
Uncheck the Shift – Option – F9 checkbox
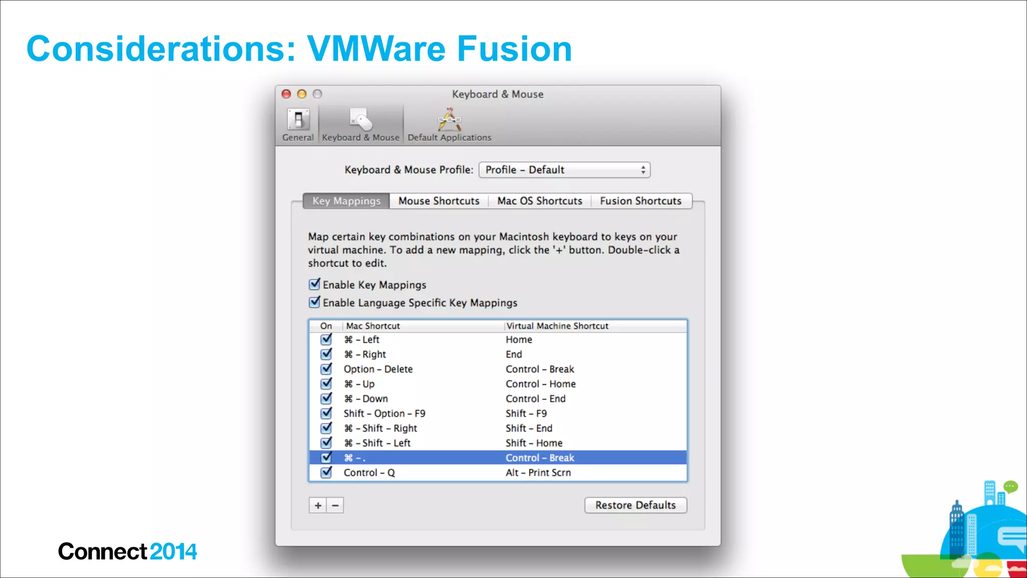point(326,413)
